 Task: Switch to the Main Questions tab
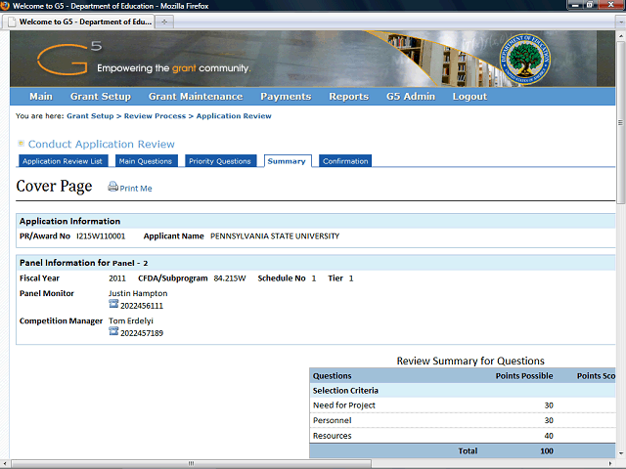[145, 161]
